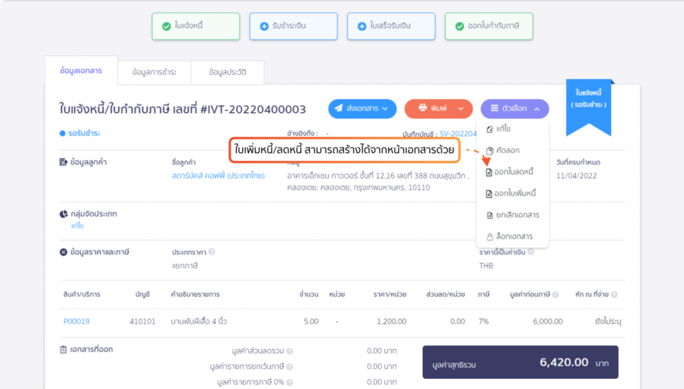Click the copy icon beside คัดลอก
684x389 pixels.
tap(490, 150)
